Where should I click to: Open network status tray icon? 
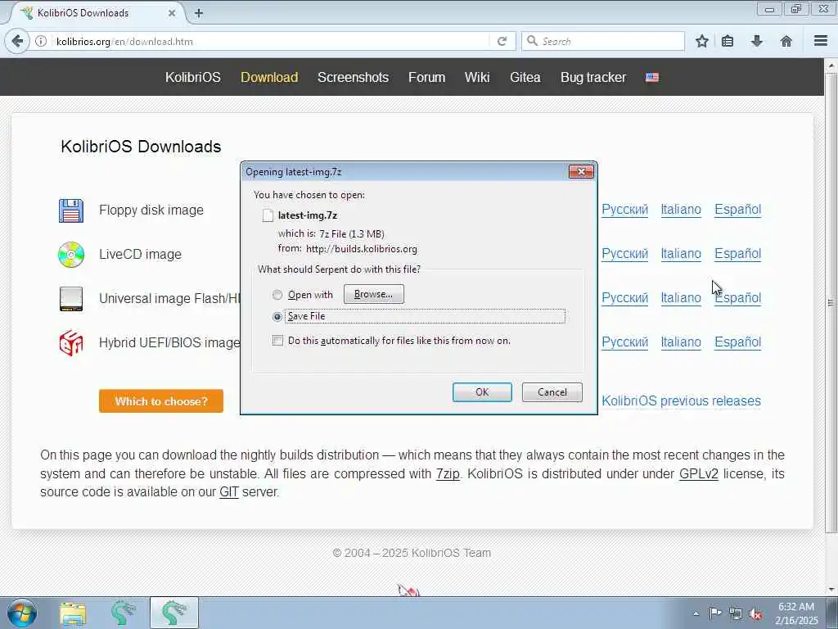coord(736,613)
